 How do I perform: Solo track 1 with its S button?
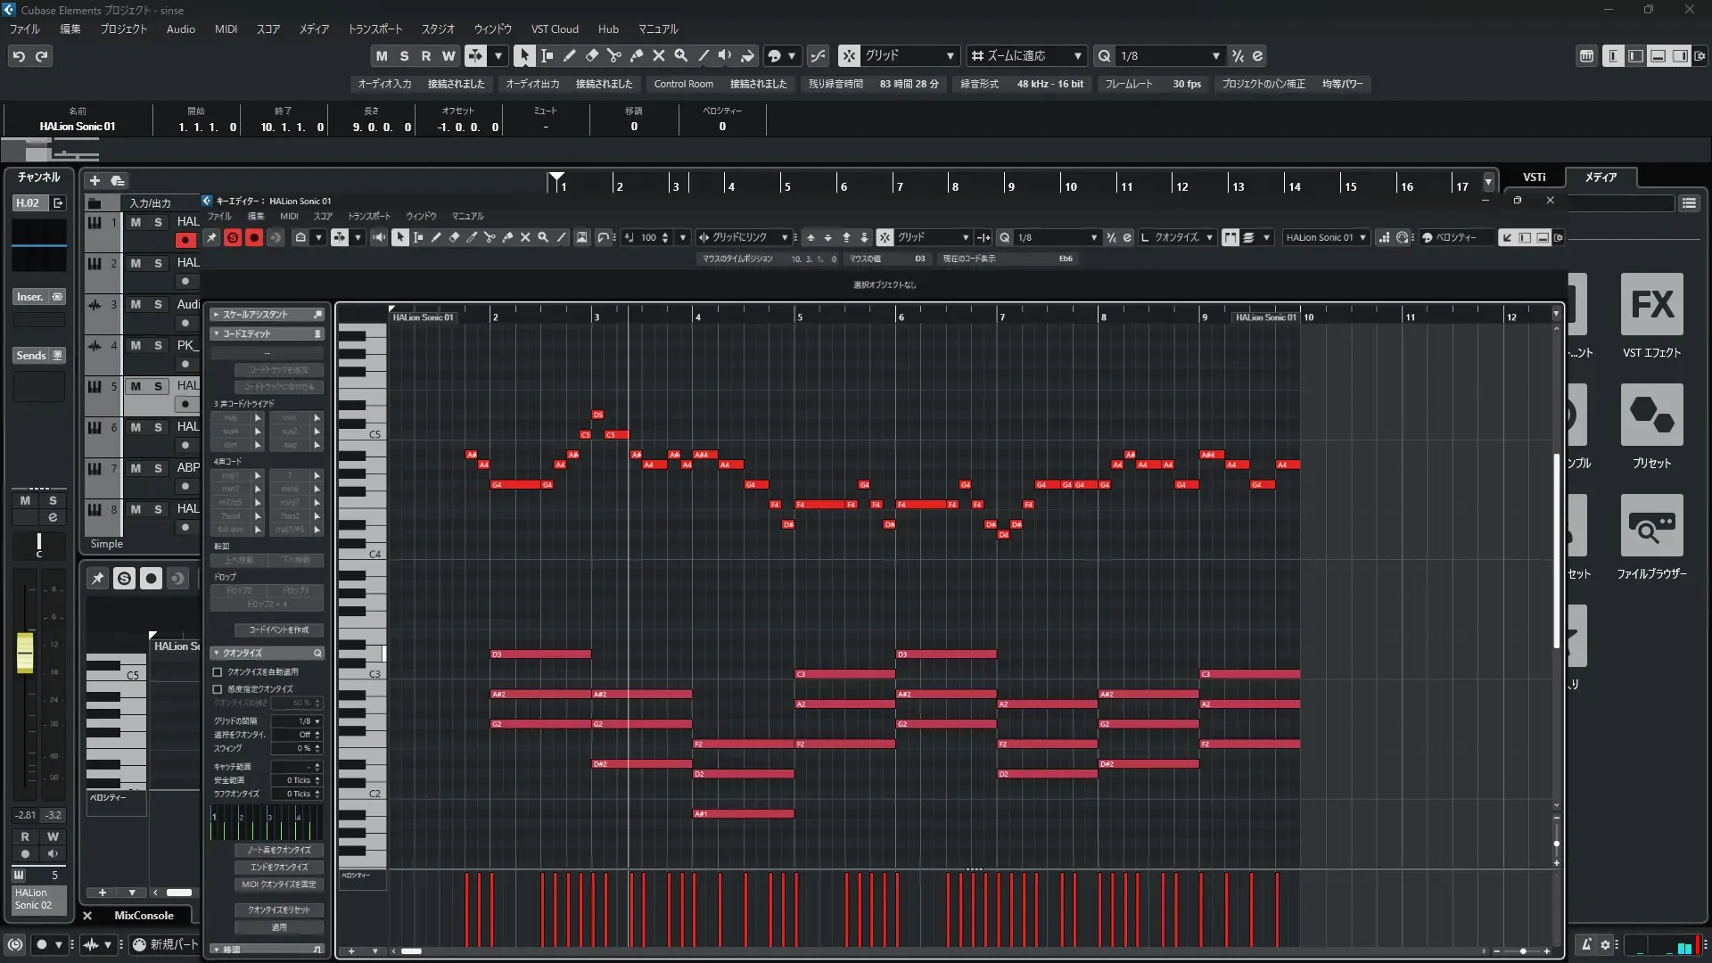(158, 222)
